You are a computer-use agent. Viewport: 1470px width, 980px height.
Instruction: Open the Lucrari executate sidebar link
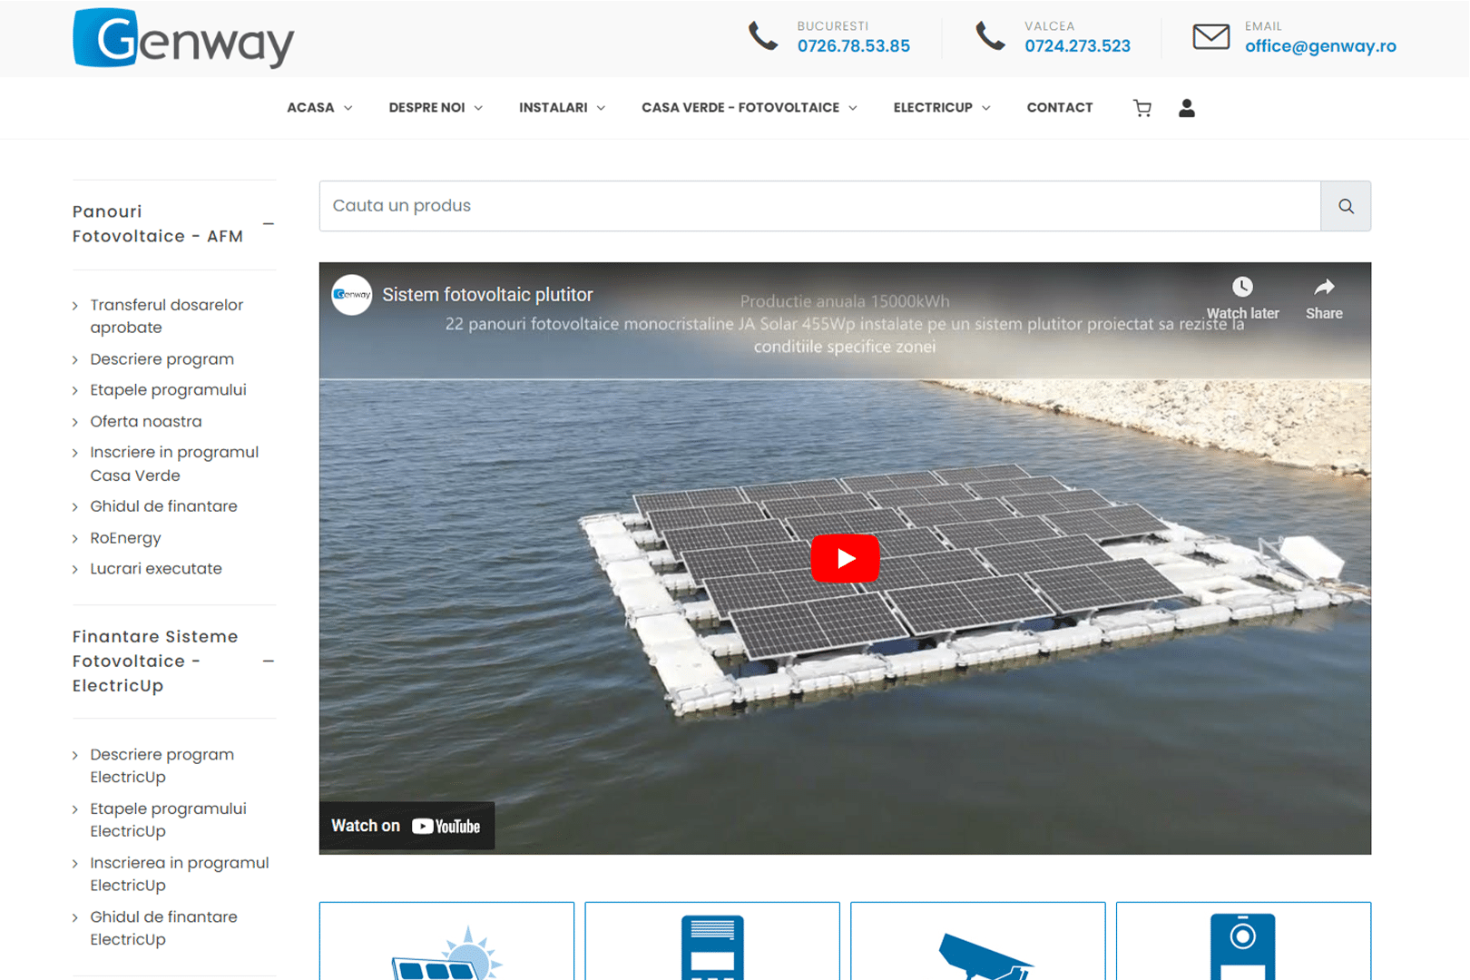(156, 569)
